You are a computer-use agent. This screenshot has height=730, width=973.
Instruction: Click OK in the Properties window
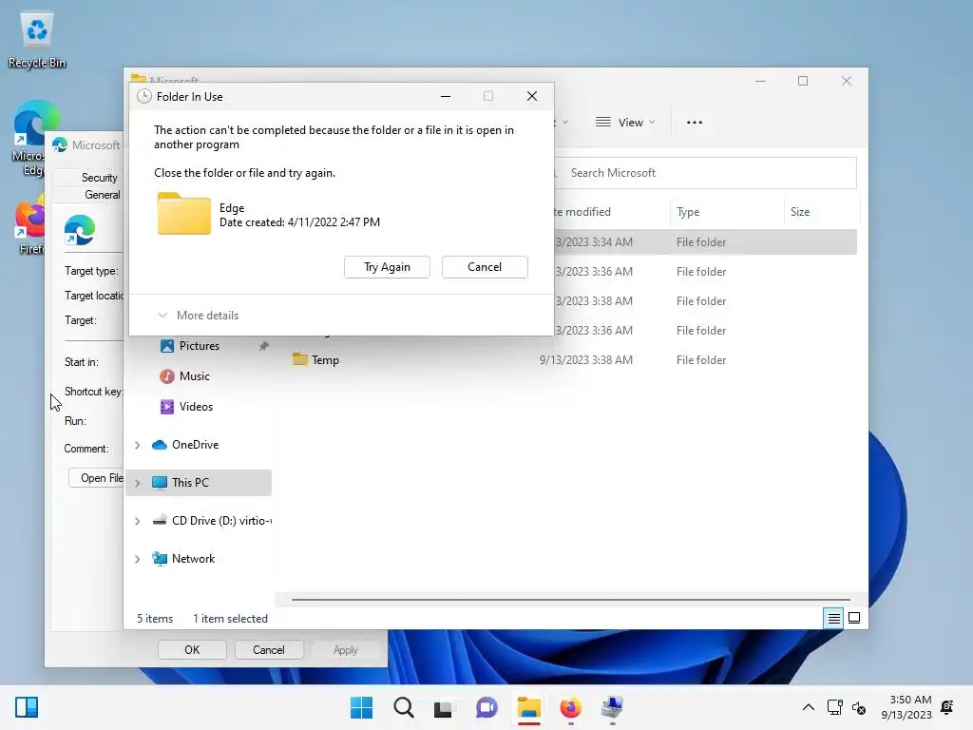pyautogui.click(x=192, y=650)
